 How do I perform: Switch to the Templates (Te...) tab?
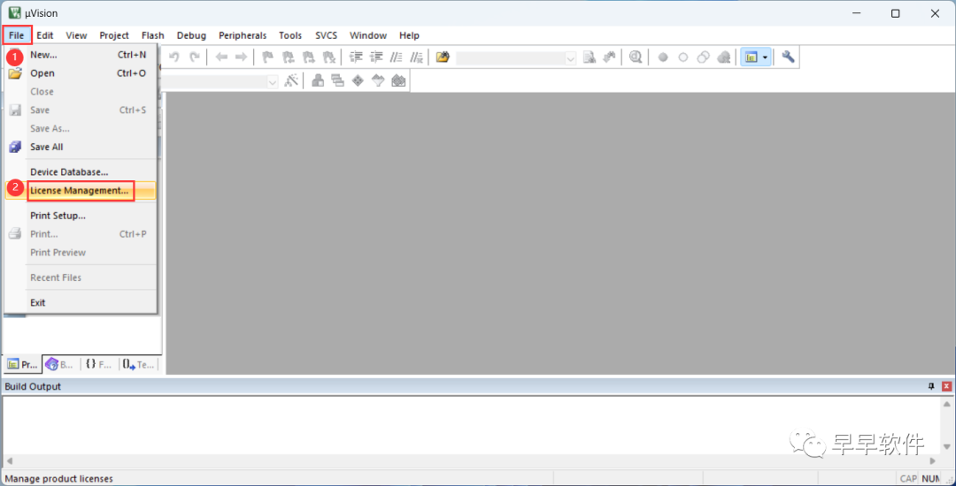tap(137, 365)
